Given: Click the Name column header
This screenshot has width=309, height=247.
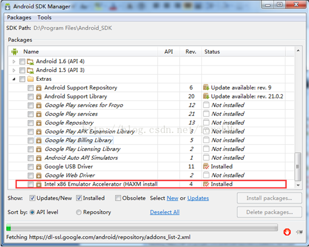Looking at the screenshot, I should point(31,52).
